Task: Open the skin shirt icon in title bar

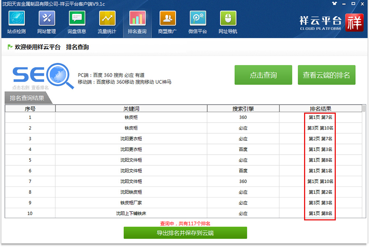Action: (x=334, y=4)
